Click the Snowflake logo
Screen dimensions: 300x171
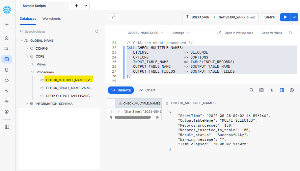(x=7, y=10)
